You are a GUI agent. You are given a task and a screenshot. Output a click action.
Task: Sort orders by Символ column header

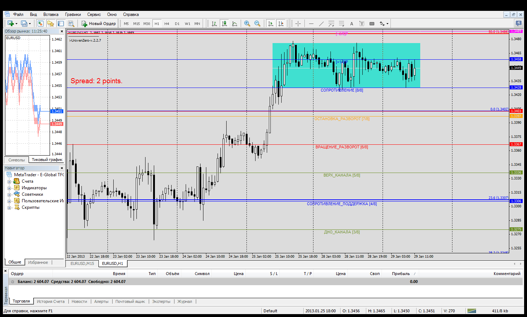202,274
